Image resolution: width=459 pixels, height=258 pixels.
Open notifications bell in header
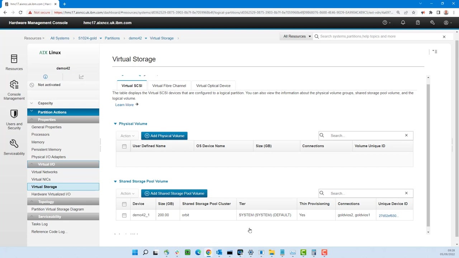(403, 23)
